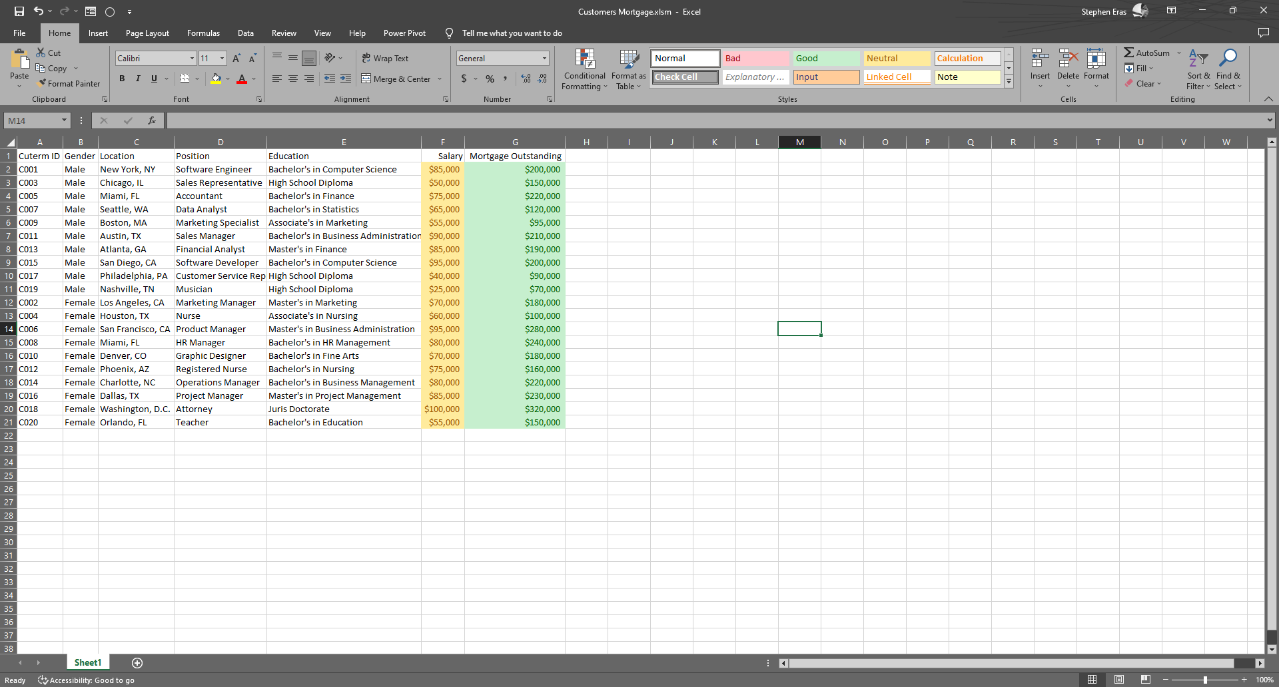Toggle align right for cells
This screenshot has width=1279, height=687.
click(308, 79)
